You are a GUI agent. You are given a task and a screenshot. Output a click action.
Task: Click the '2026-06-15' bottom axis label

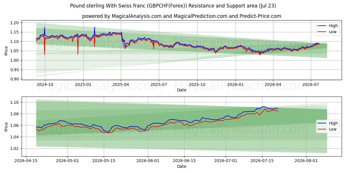184,161
